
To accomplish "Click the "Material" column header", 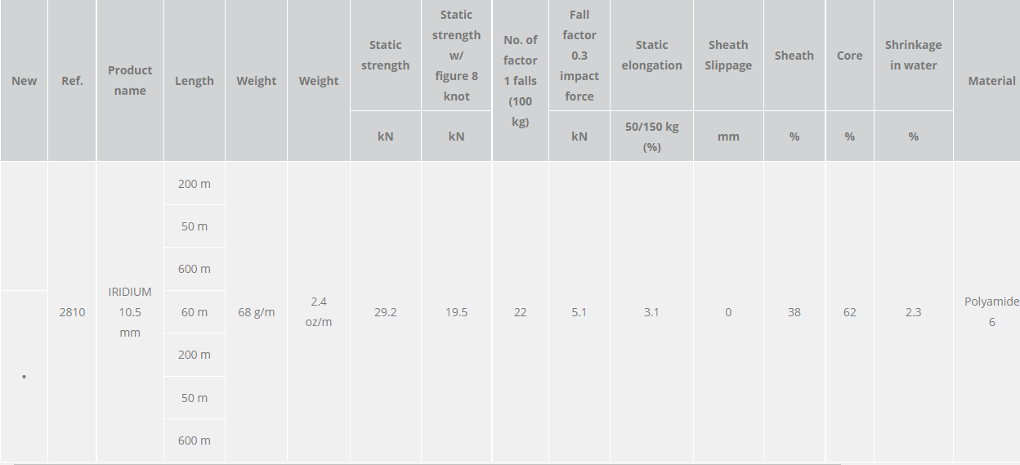I will point(991,81).
